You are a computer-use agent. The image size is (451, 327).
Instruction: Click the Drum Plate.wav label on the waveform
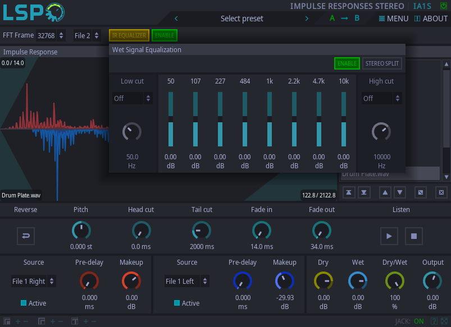(21, 195)
